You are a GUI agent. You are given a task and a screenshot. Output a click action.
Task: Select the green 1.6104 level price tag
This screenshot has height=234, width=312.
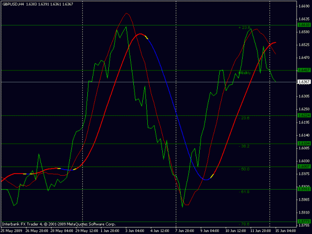pyautogui.click(x=304, y=143)
